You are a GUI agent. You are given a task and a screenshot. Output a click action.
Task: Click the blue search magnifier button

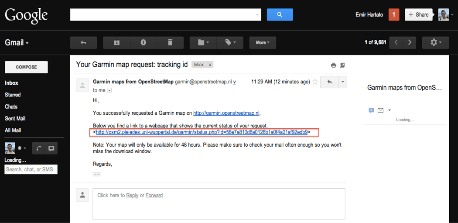coord(280,14)
